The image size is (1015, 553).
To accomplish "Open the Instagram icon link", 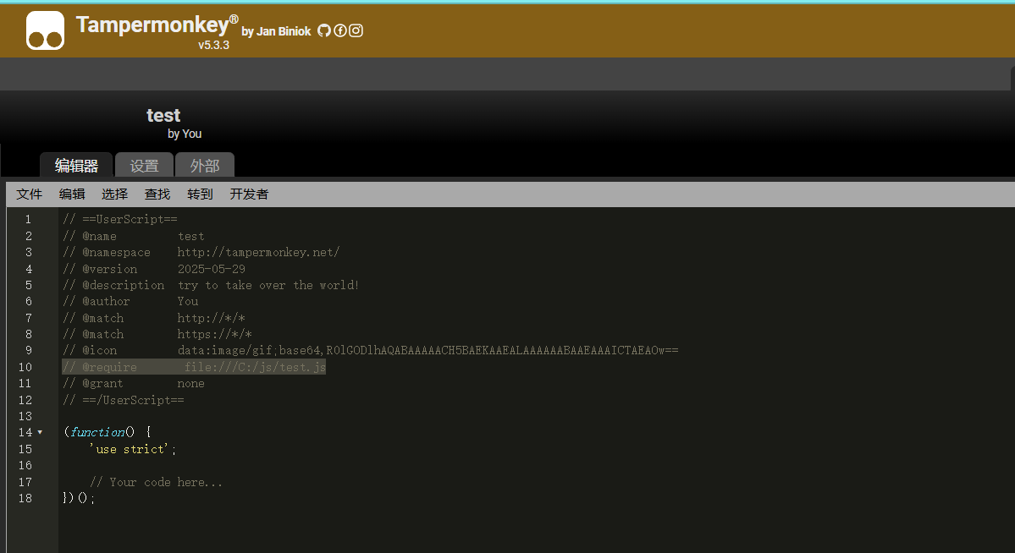I will tap(356, 30).
